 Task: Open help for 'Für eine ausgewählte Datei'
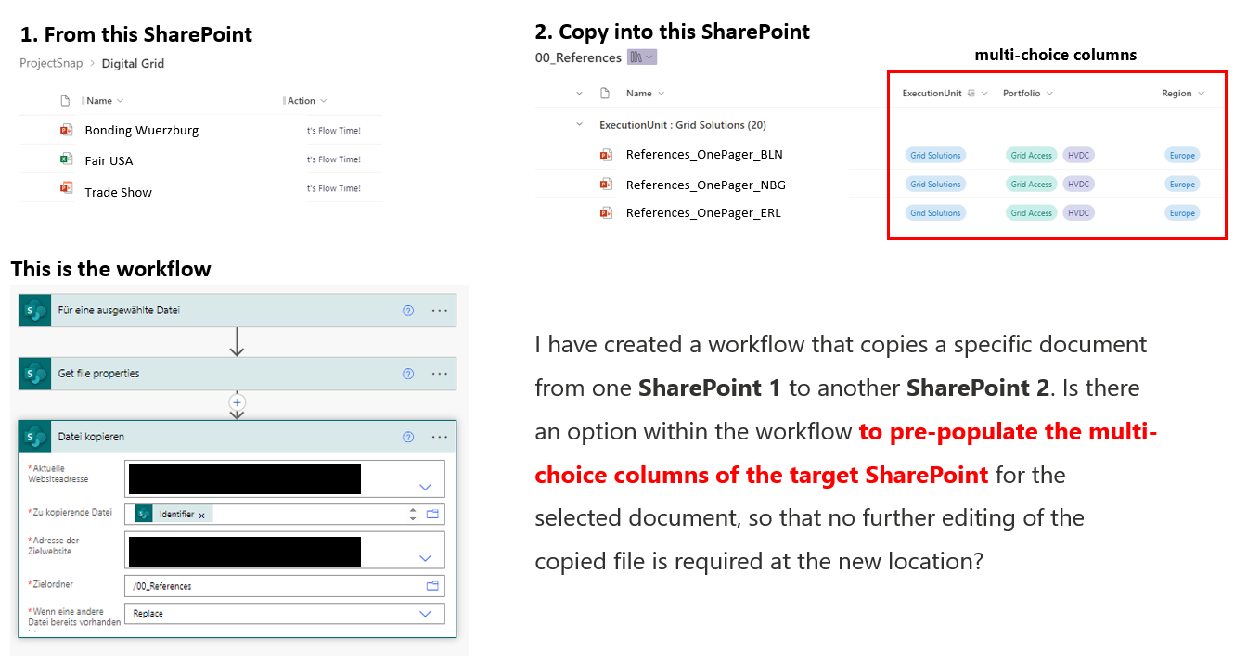408,311
